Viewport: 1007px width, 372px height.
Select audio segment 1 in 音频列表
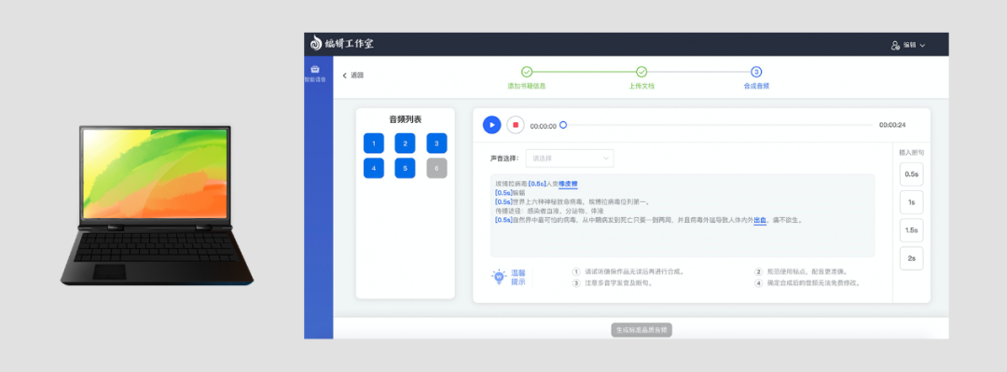(374, 144)
